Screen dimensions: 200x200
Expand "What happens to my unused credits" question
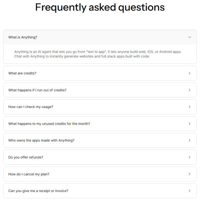pyautogui.click(x=49, y=124)
